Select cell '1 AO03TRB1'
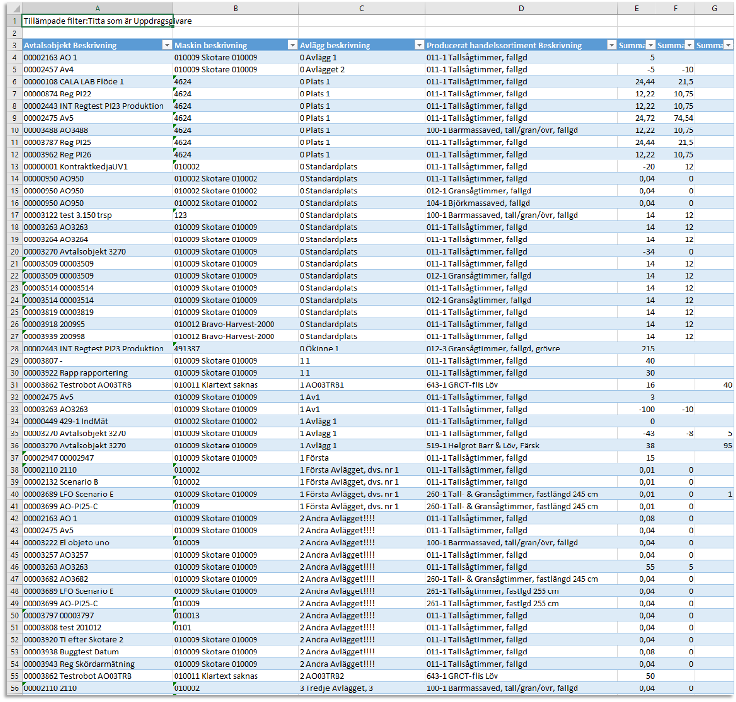Viewport: 736px width, 702px height. (x=362, y=385)
